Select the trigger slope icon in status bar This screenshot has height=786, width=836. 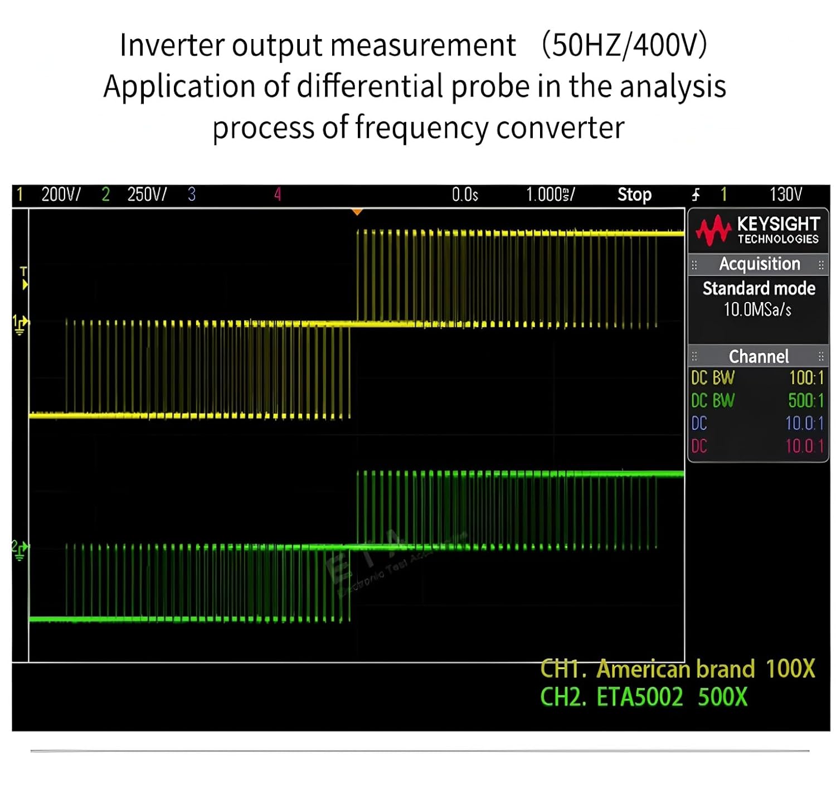[696, 195]
